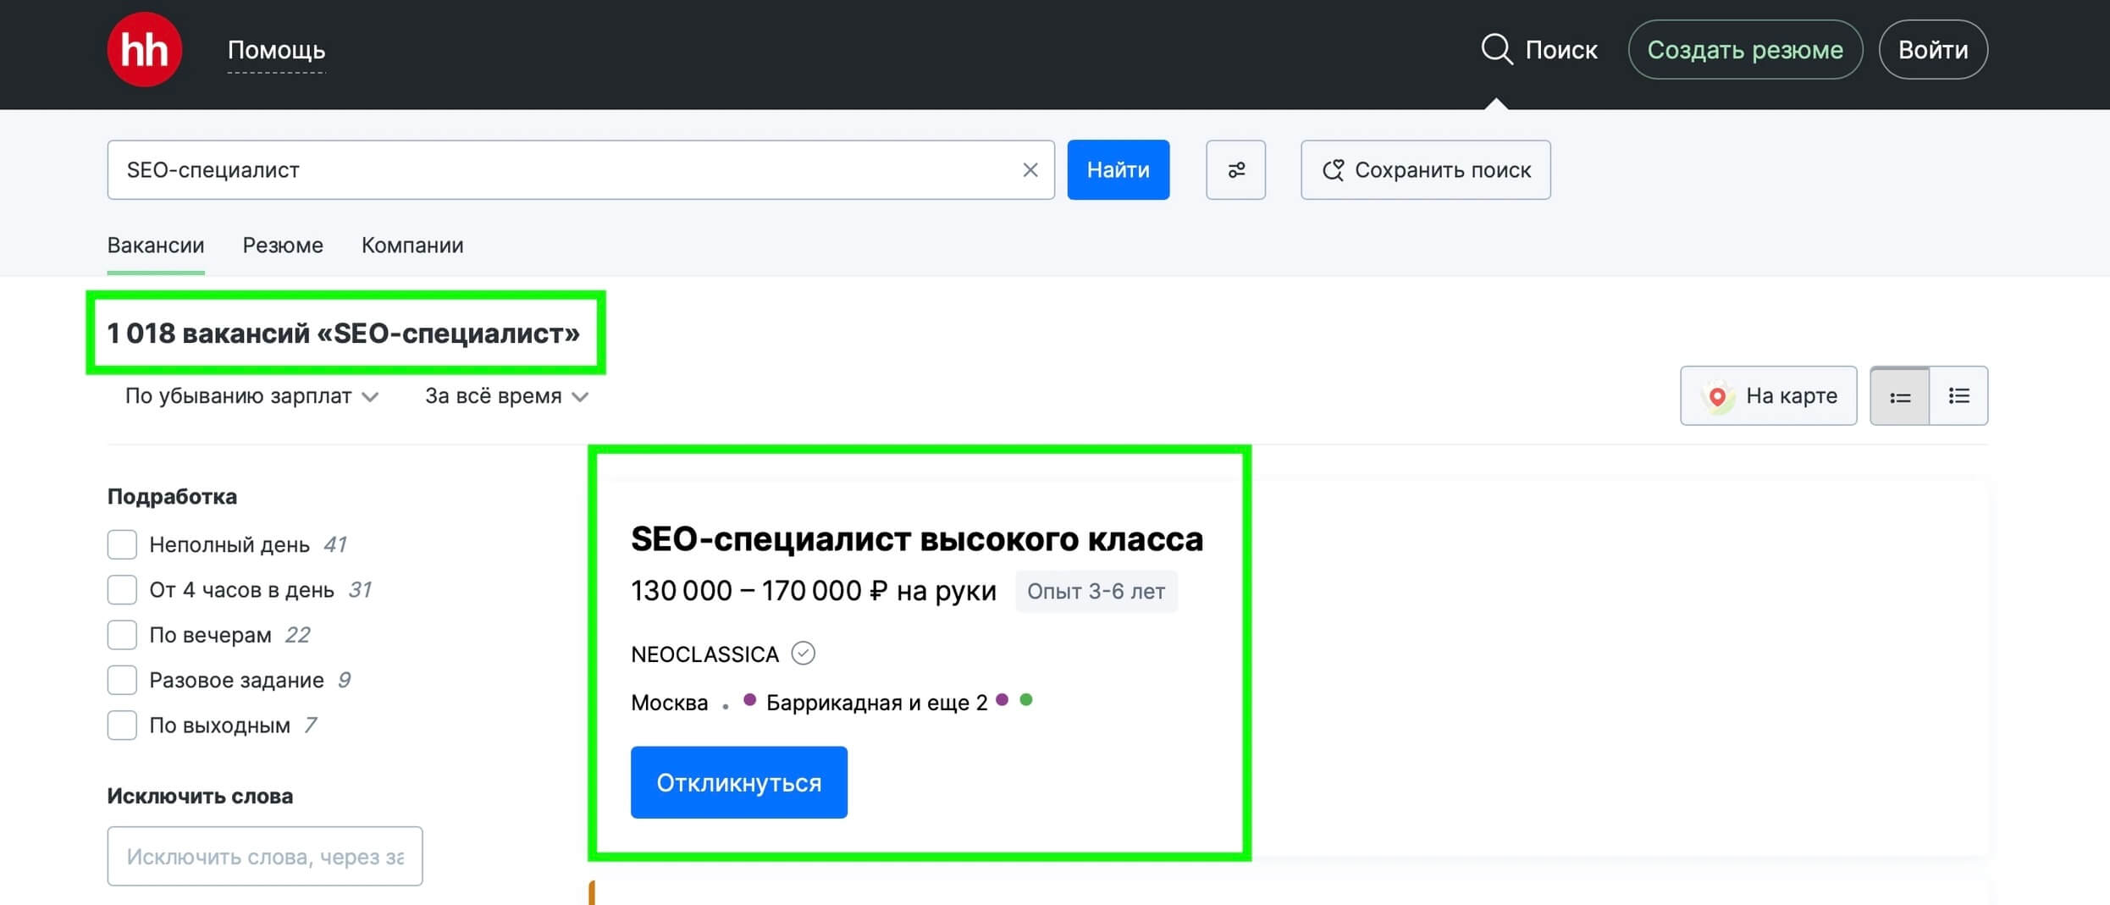Click the Сохранить поиск button

click(x=1426, y=170)
